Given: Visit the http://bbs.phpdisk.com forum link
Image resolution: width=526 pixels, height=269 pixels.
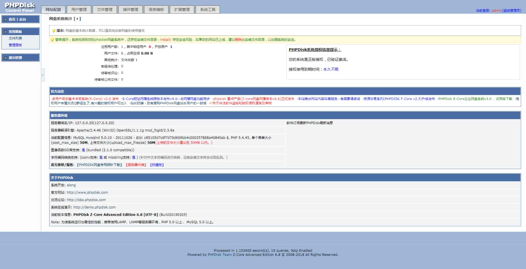Looking at the screenshot, I should 86,200.
